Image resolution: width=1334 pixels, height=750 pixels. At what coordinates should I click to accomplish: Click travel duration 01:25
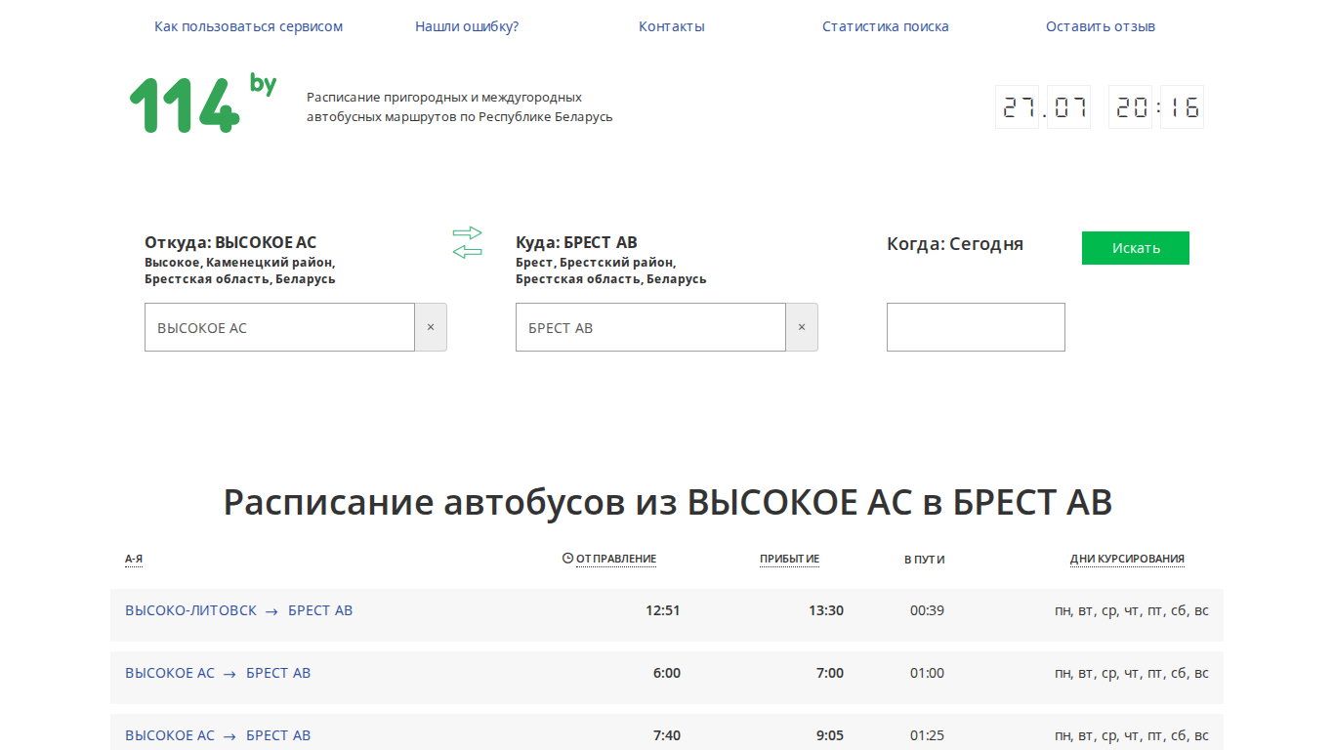927,735
